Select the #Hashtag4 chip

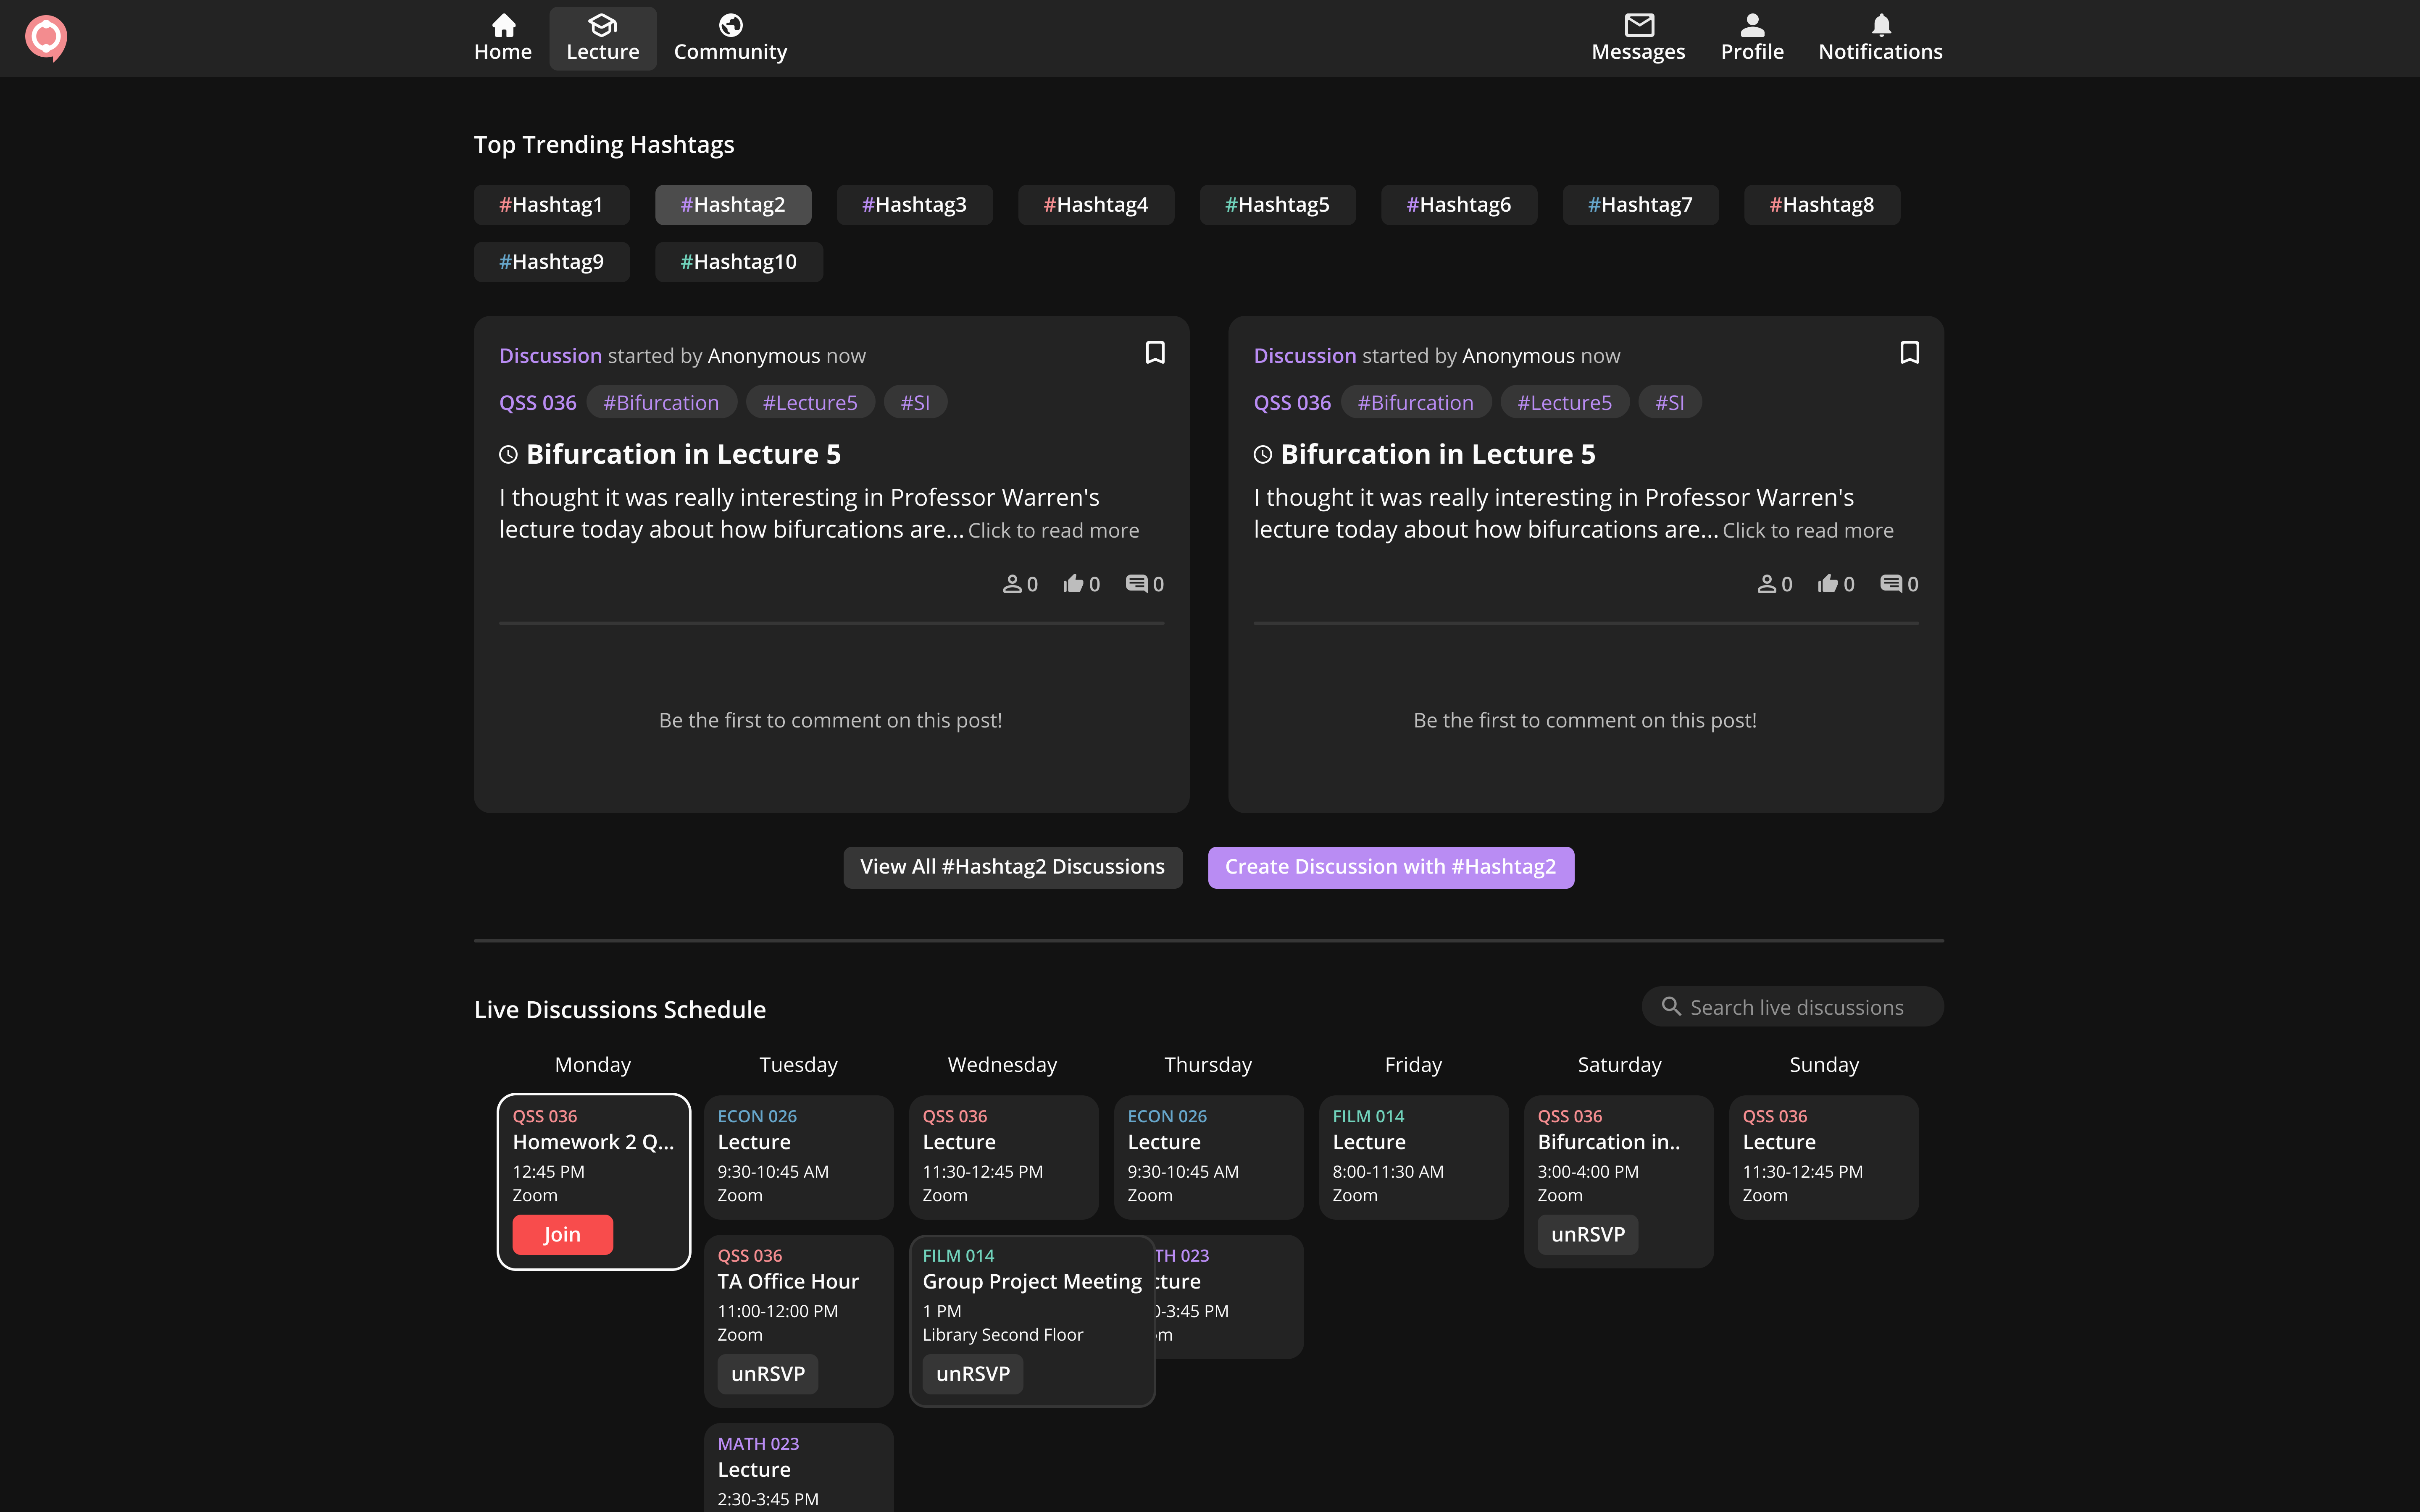click(x=1096, y=205)
